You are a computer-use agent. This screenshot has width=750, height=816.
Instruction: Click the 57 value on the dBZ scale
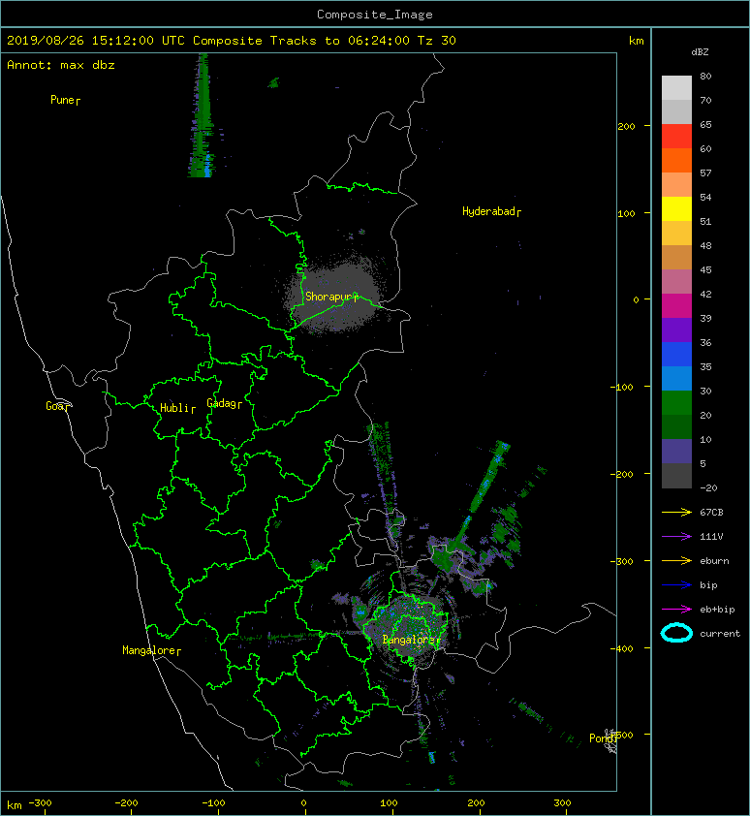705,173
